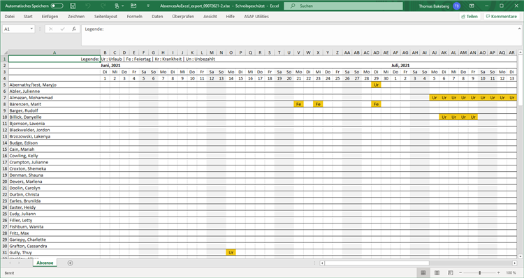Switch to Page Layout view in the status bar
524x278 pixels.
point(437,272)
